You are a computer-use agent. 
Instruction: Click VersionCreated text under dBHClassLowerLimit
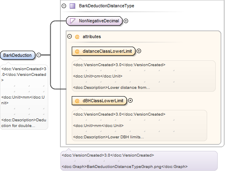(x=119, y=114)
